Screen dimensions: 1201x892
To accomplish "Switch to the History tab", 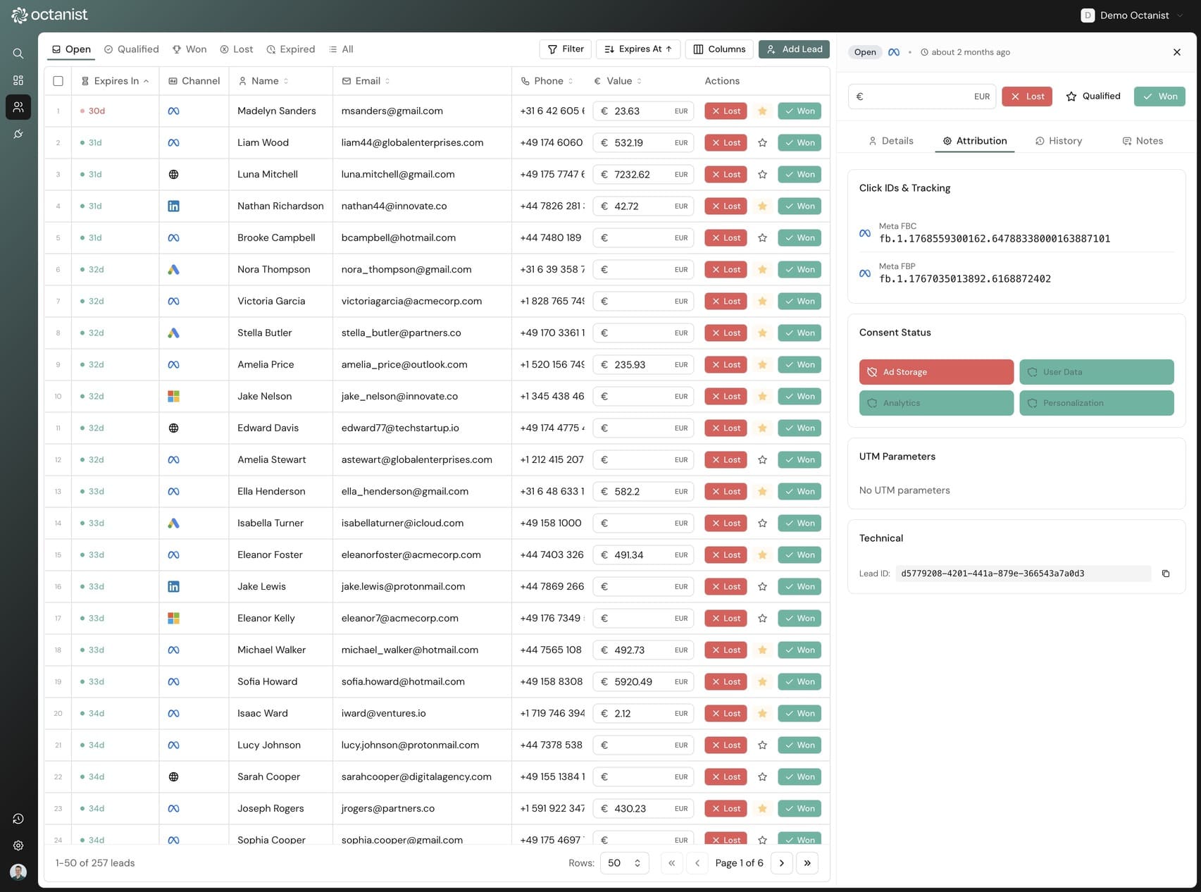I will tap(1058, 141).
